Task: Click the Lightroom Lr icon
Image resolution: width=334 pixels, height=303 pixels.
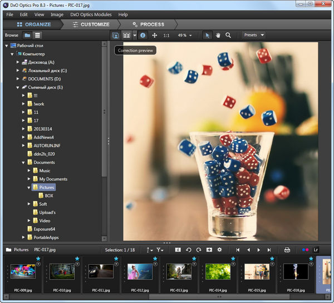Action: [317, 250]
